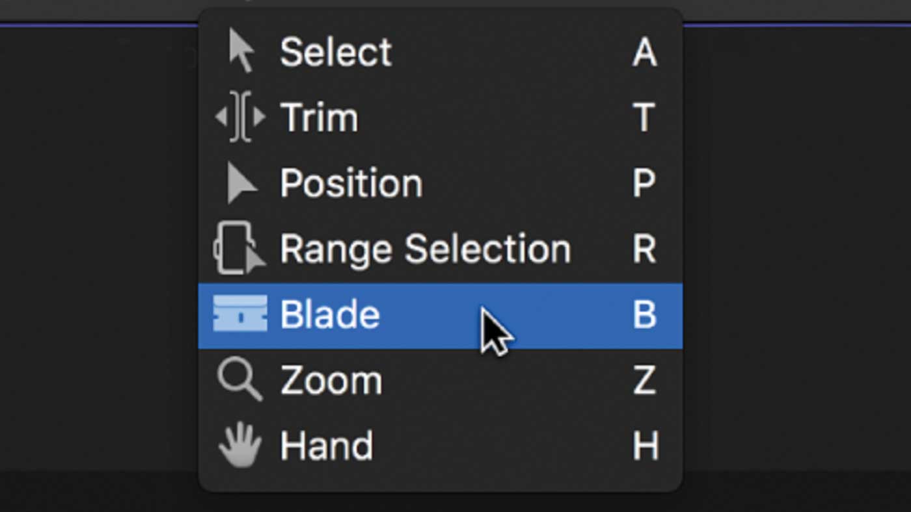The width and height of the screenshot is (911, 512).
Task: Click the Select tool arrow icon
Action: pyautogui.click(x=241, y=52)
